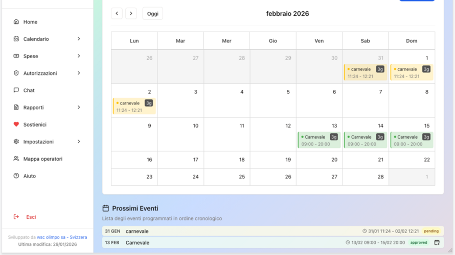Expand the Rapporti submenu chevron

click(79, 108)
